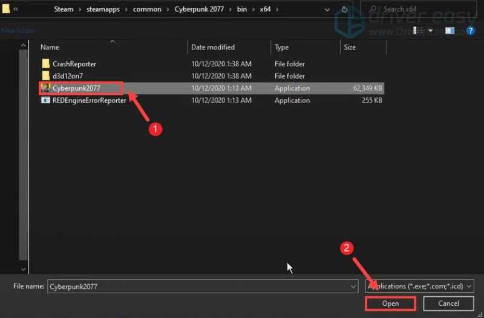Click the Cancel button
484x318 pixels.
[448, 304]
